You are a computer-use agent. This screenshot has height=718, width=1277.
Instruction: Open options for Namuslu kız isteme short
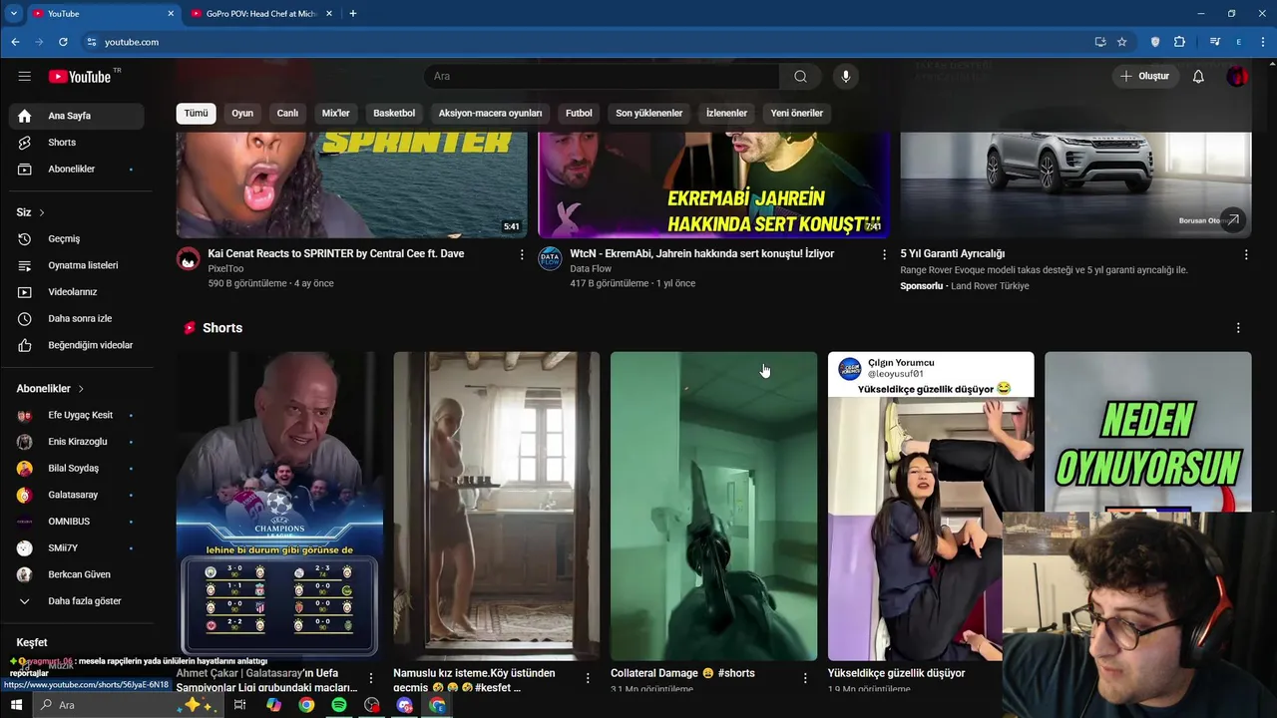pyautogui.click(x=588, y=678)
